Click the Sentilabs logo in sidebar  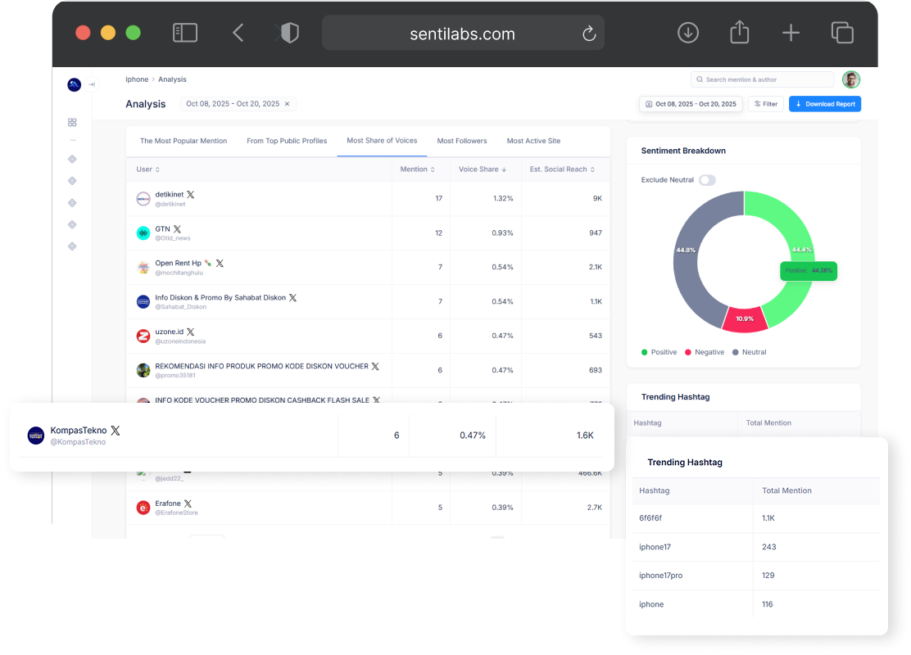point(74,84)
